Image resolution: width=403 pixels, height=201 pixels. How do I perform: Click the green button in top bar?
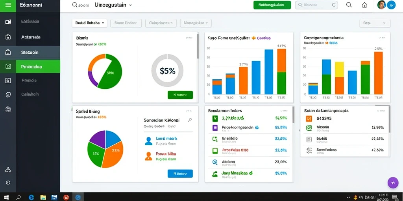(272, 5)
